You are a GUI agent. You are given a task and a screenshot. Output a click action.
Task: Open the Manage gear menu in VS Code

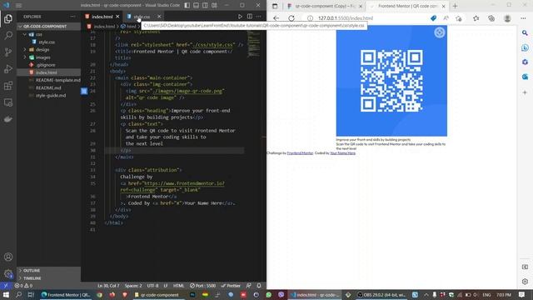(8, 274)
